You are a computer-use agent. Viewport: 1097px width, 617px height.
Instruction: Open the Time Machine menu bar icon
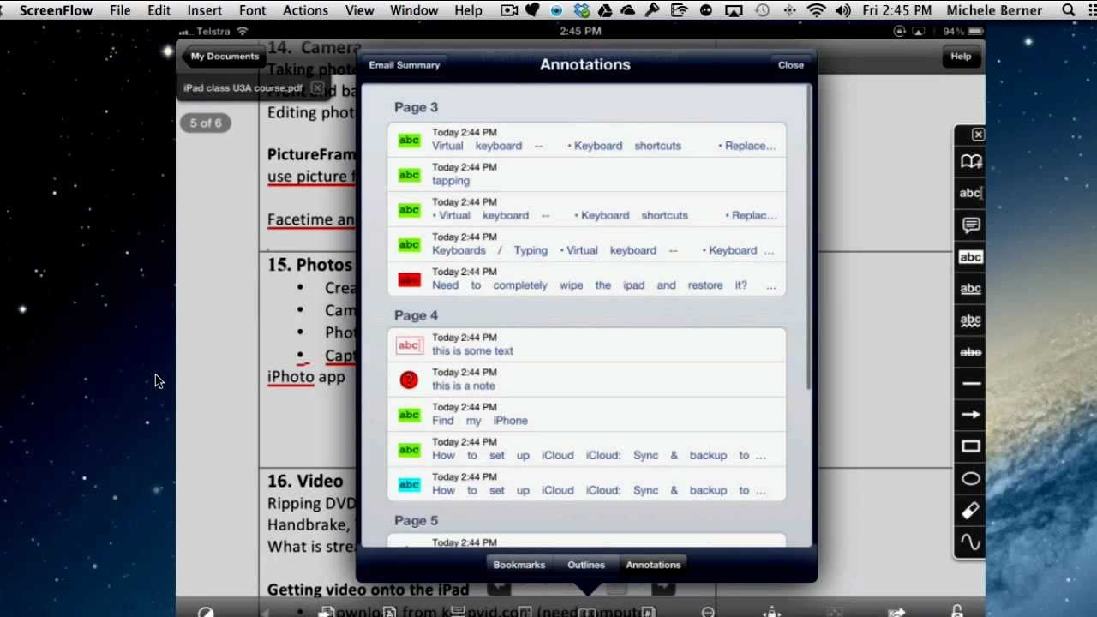pyautogui.click(x=762, y=10)
